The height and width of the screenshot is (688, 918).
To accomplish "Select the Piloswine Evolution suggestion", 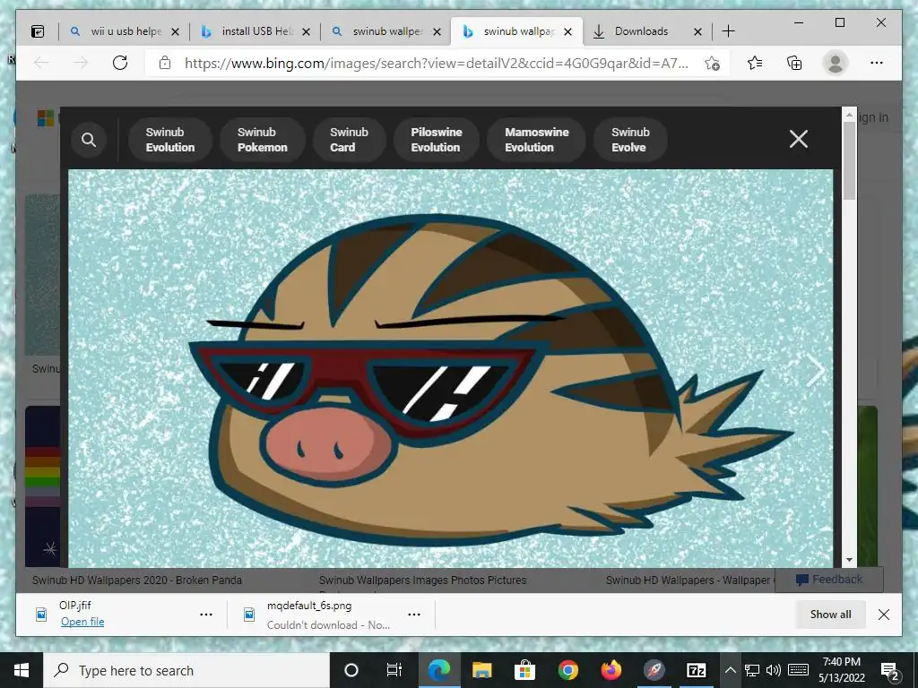I will tap(437, 140).
